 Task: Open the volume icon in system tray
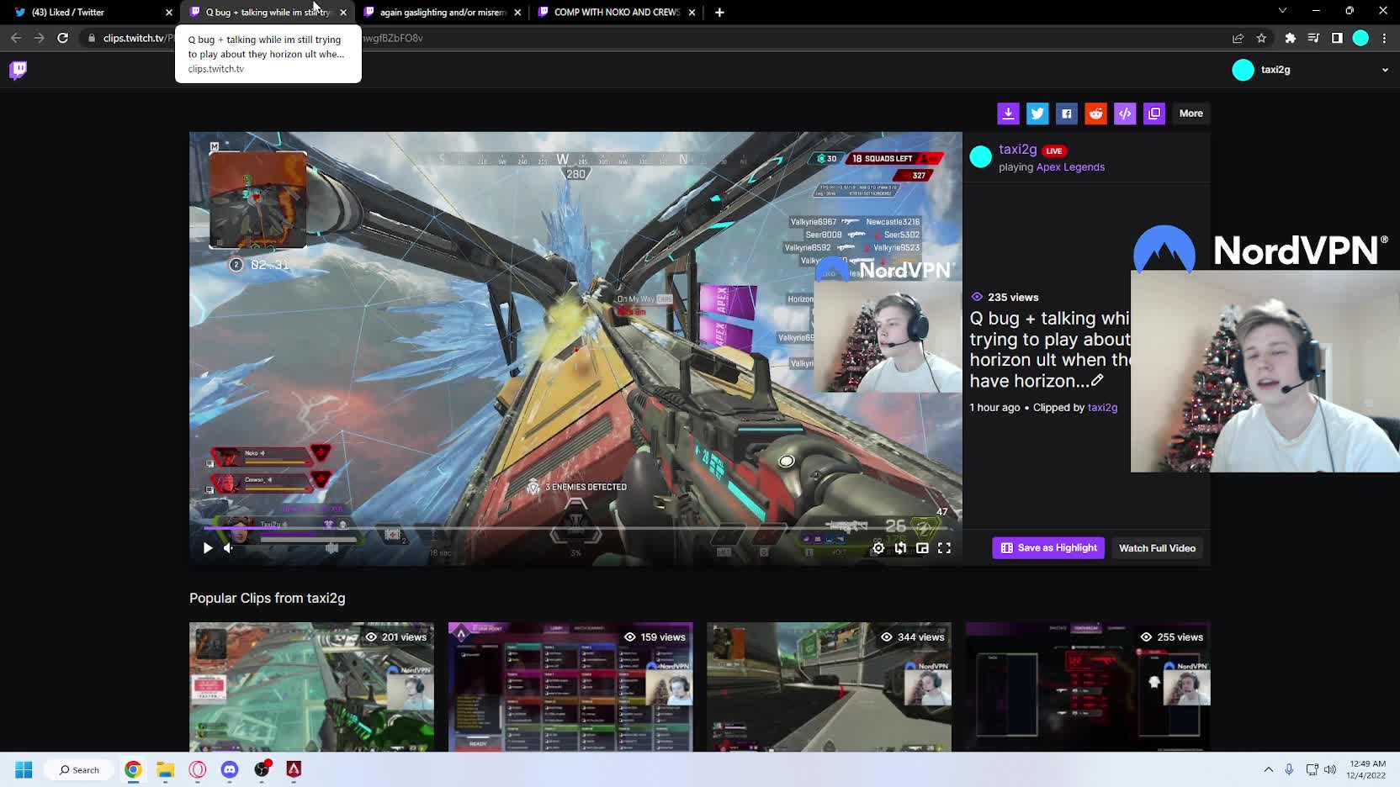[x=1330, y=769]
